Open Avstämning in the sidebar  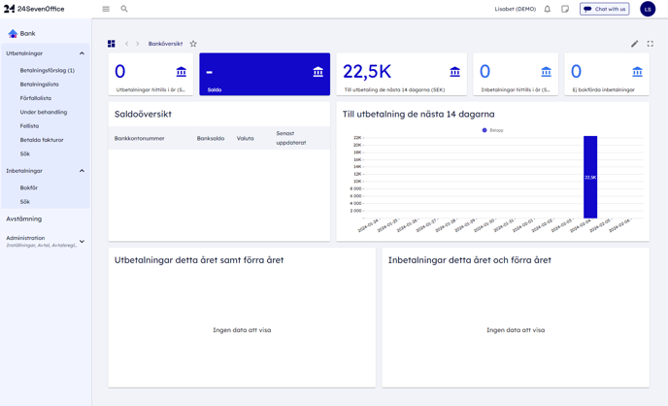coord(24,219)
